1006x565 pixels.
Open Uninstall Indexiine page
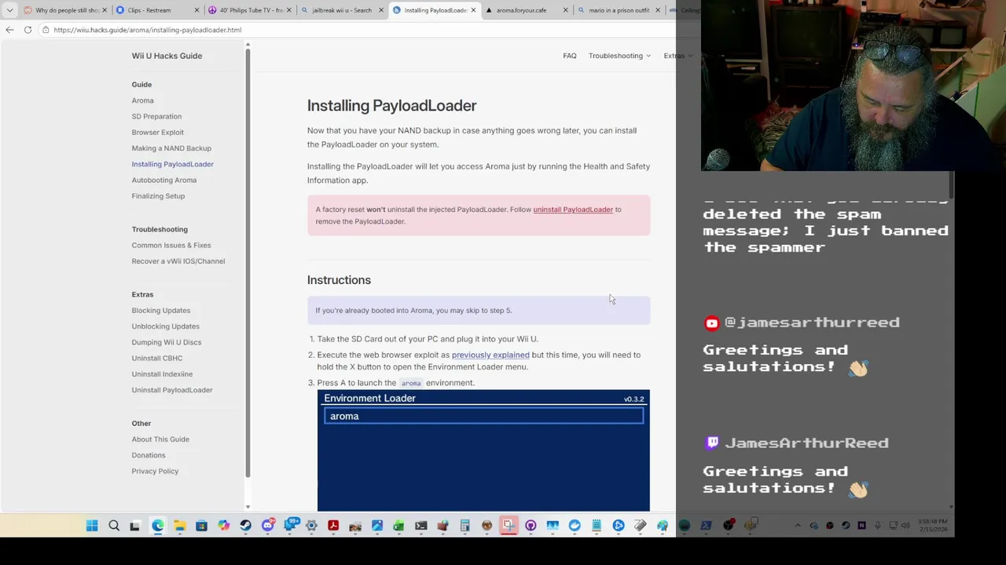(x=162, y=374)
